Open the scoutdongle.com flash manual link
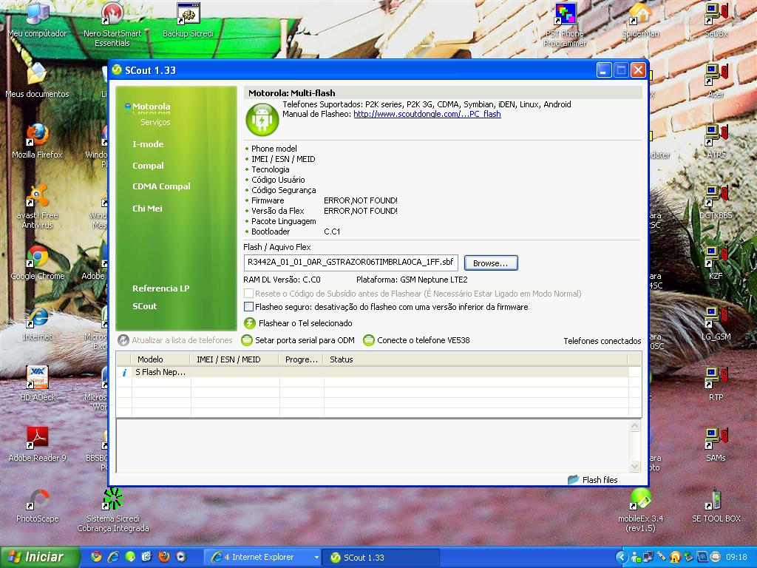Image resolution: width=757 pixels, height=568 pixels. (427, 114)
